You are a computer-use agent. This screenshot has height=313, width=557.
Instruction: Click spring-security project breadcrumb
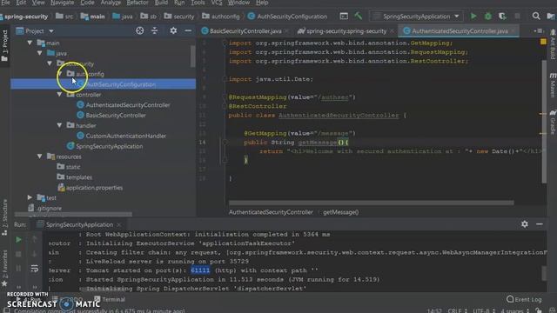tap(25, 17)
